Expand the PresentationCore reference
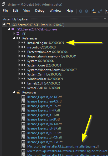The width and height of the screenshot is (108, 156). coord(19,52)
